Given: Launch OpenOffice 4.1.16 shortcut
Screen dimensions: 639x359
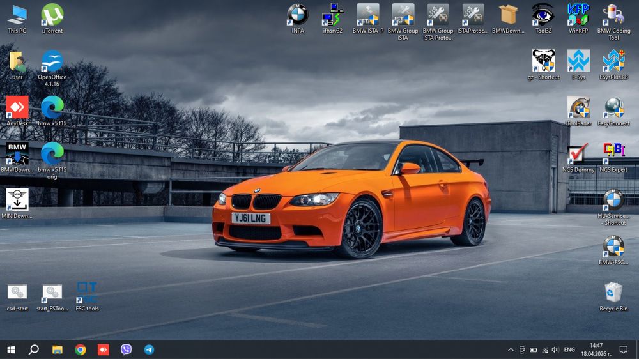Looking at the screenshot, I should [x=52, y=68].
